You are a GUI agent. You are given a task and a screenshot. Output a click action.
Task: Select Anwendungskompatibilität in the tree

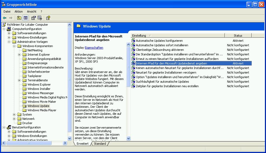coord(44,59)
